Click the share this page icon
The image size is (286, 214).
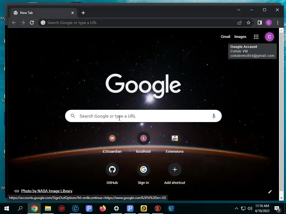(239, 23)
